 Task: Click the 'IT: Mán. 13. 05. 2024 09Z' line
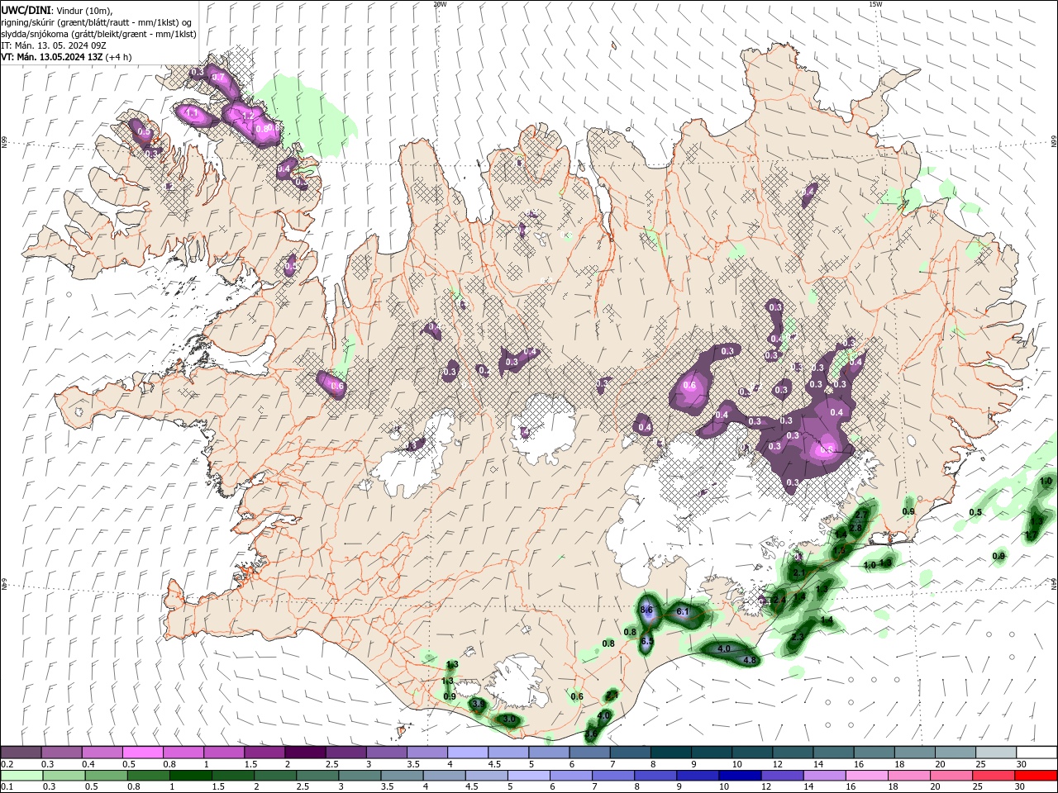(55, 45)
